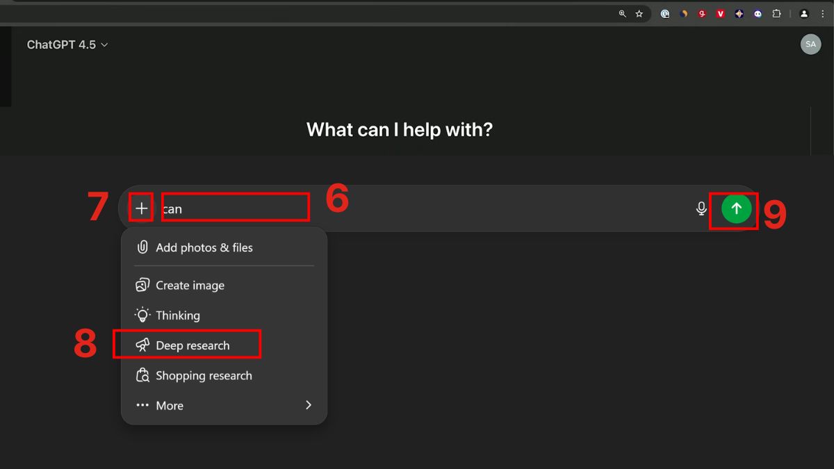Click the 'What can I help with?' heading

pos(400,130)
